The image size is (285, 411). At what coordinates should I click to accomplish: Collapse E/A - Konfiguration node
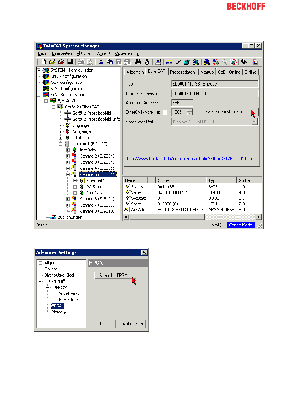point(39,95)
